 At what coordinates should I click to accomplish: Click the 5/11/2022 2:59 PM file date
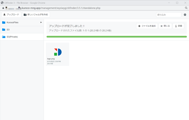(54, 61)
